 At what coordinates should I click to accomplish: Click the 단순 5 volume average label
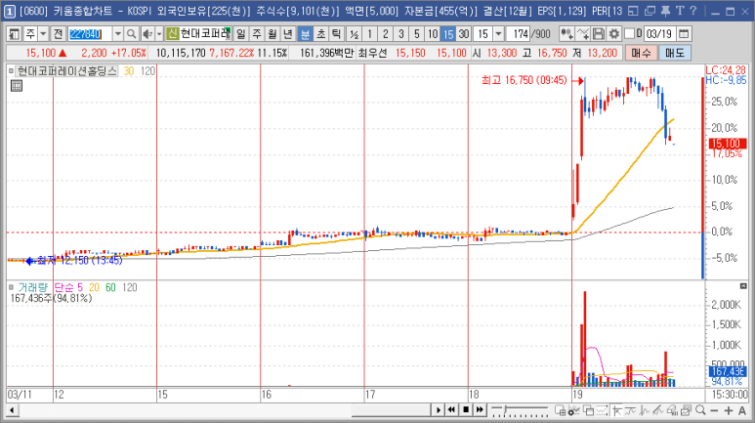pos(68,287)
